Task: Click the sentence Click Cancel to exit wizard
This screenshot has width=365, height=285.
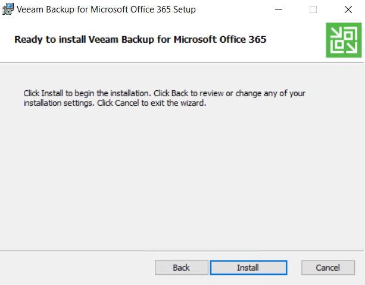Action: coord(152,103)
